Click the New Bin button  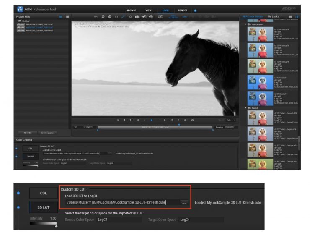(x=28, y=133)
